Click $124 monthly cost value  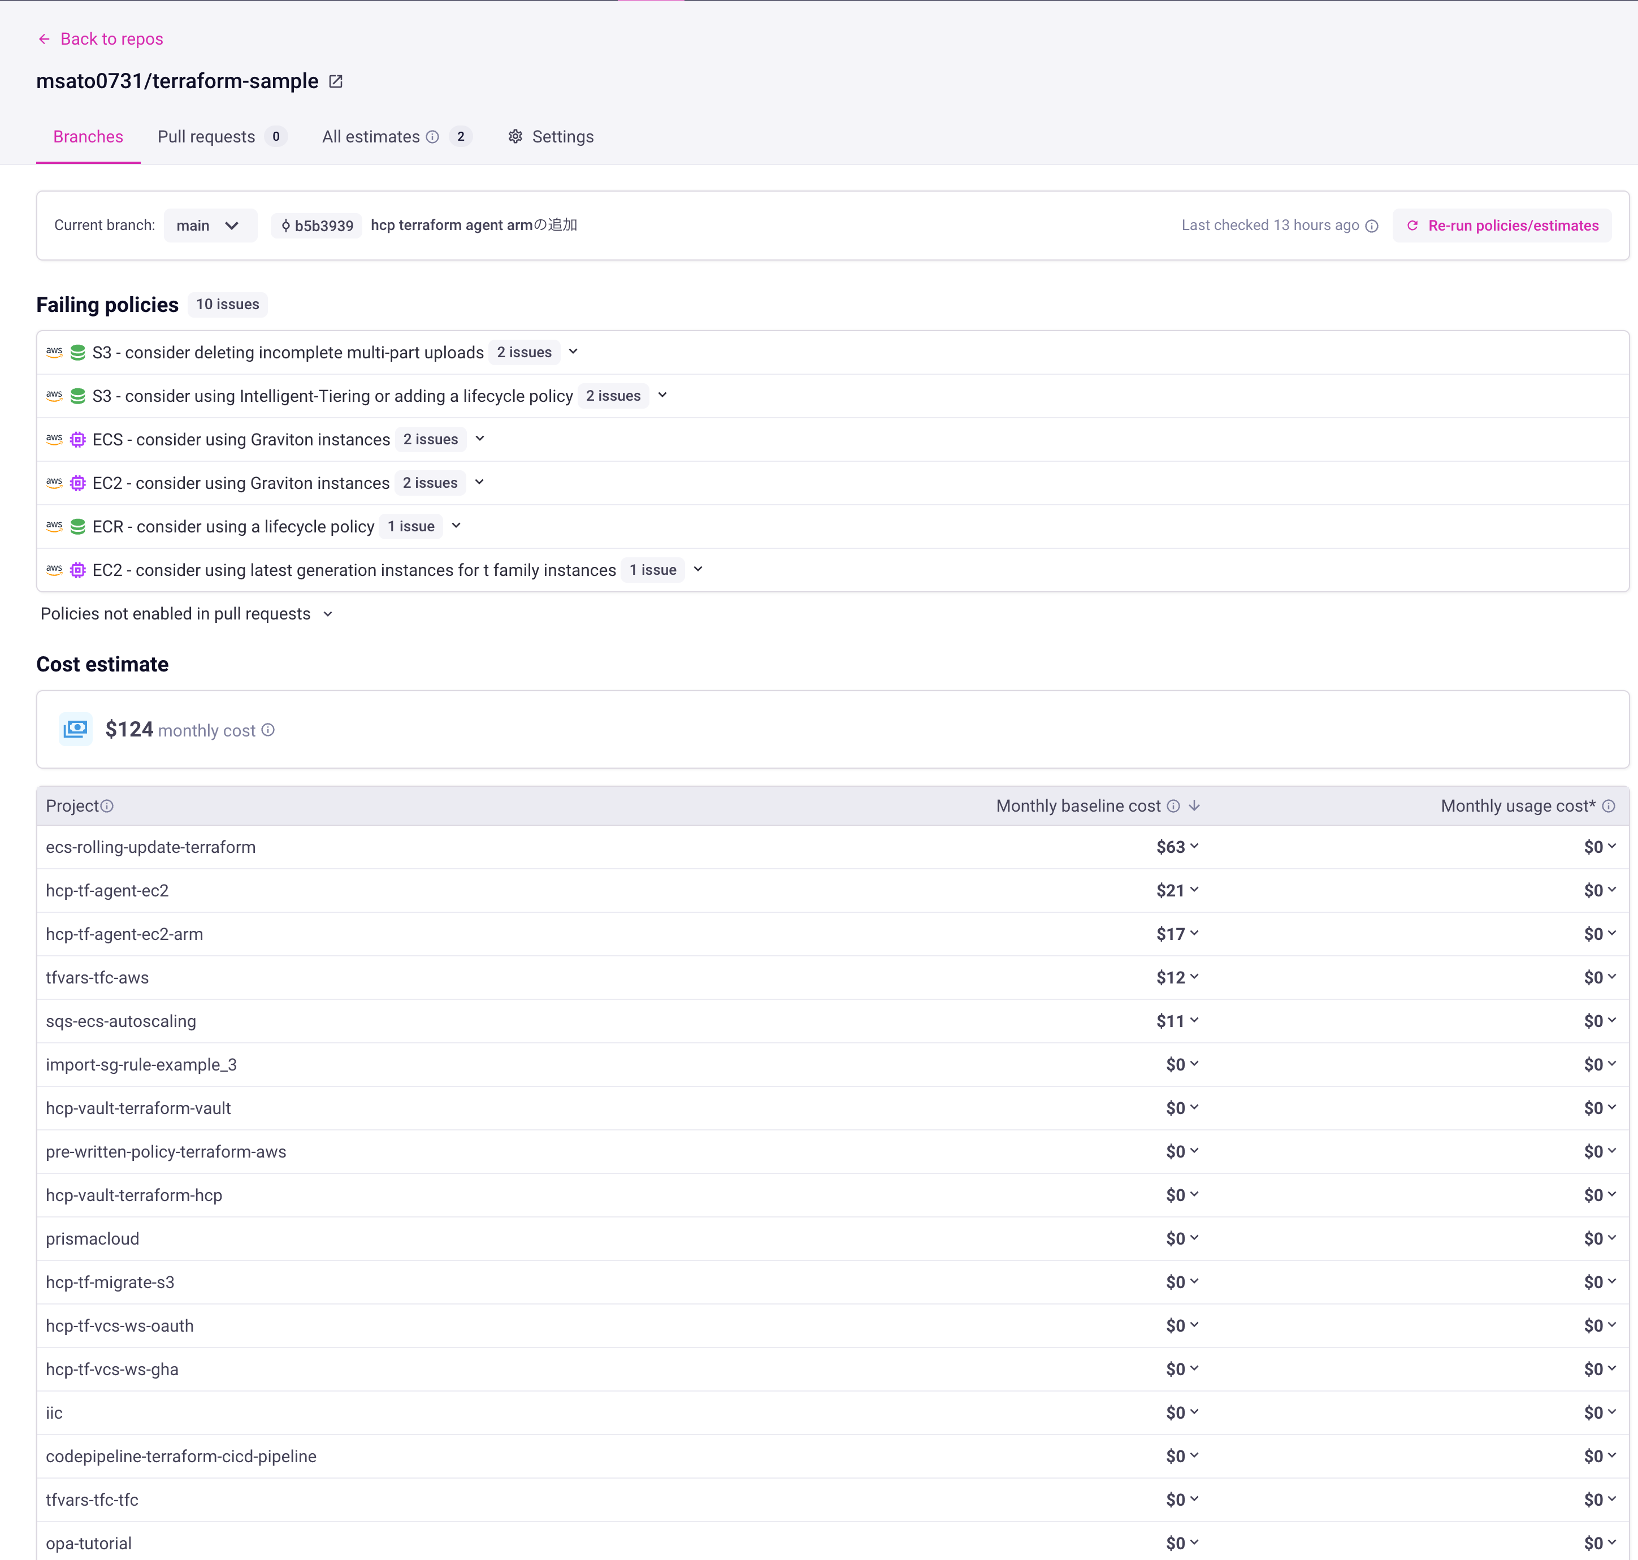[x=129, y=729]
